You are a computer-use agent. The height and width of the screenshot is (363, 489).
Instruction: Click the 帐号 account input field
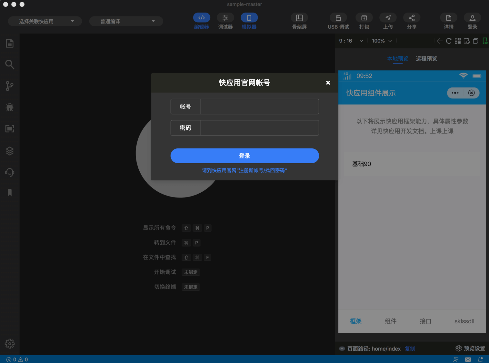pos(259,106)
